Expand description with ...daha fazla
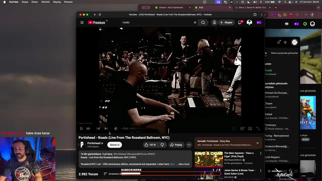Image resolution: width=322 pixels, height=181 pixels. (x=183, y=164)
